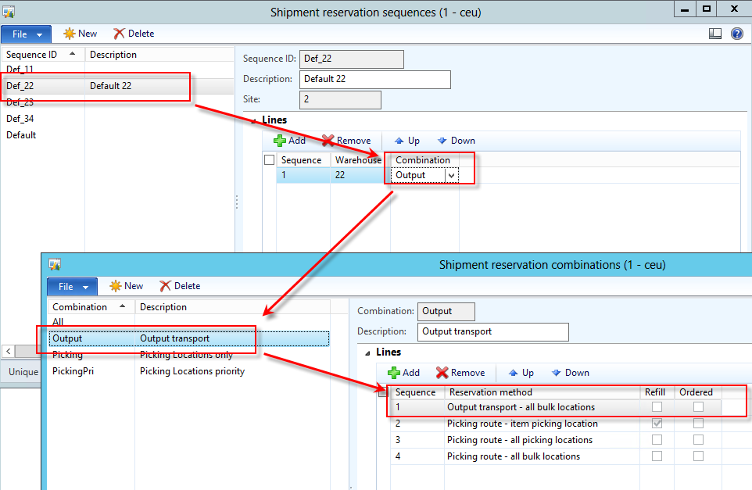Image resolution: width=752 pixels, height=490 pixels.
Task: Click New in the sequences window toolbar
Action: click(80, 34)
